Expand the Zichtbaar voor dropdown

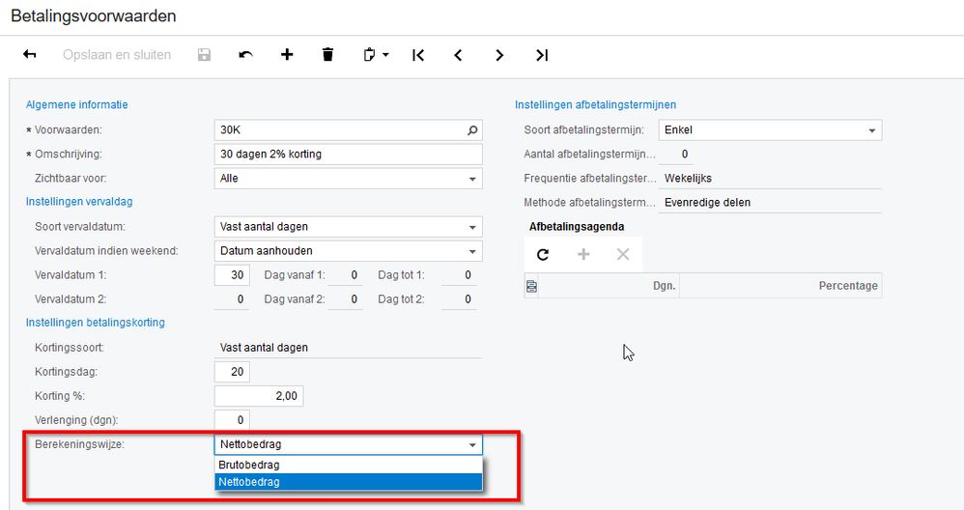tap(472, 179)
